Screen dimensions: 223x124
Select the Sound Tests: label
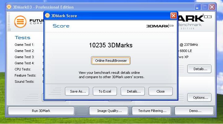tap(24, 82)
